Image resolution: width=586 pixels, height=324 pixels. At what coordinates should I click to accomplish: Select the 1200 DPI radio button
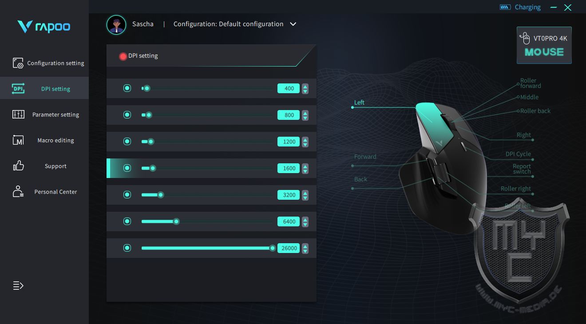[127, 142]
